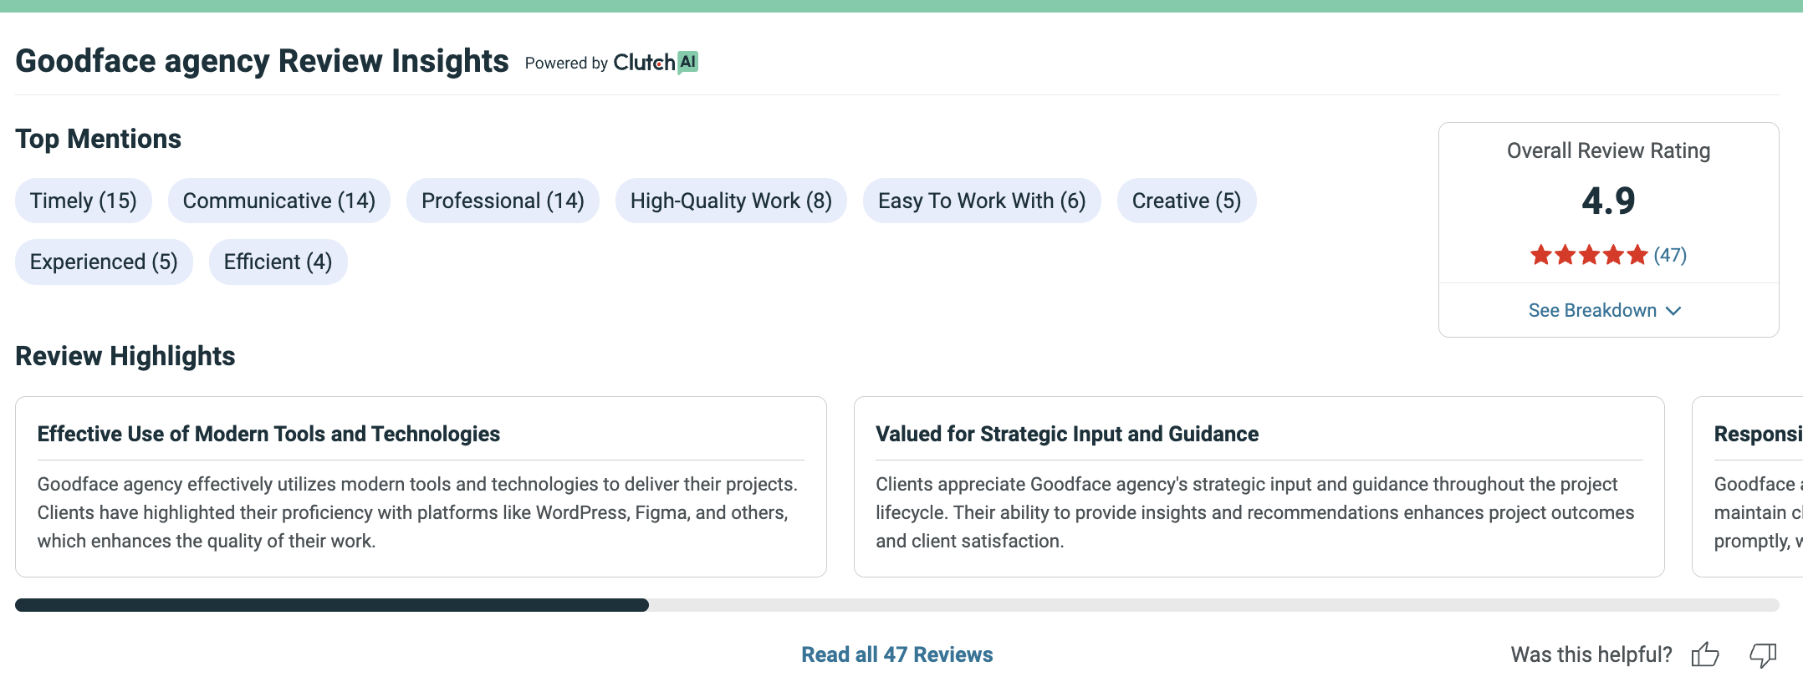The image size is (1803, 692).
Task: Select the Experienced (5) mention chip
Action: 104,262
